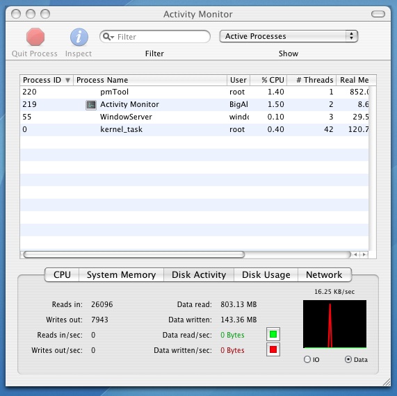This screenshot has width=397, height=396.
Task: Click the window minimize button
Action: tap(31, 14)
